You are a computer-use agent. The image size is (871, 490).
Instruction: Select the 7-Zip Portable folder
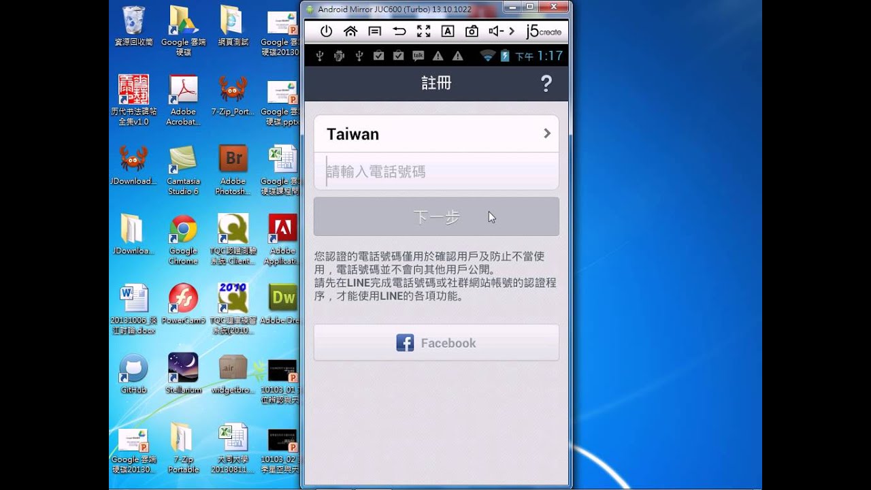(183, 448)
